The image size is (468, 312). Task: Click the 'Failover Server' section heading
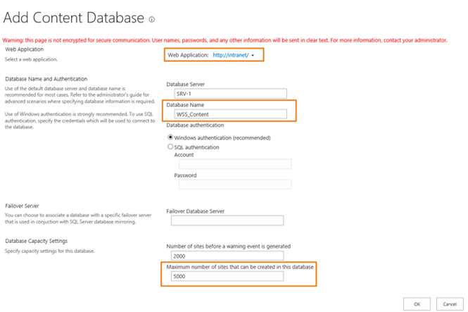22,206
